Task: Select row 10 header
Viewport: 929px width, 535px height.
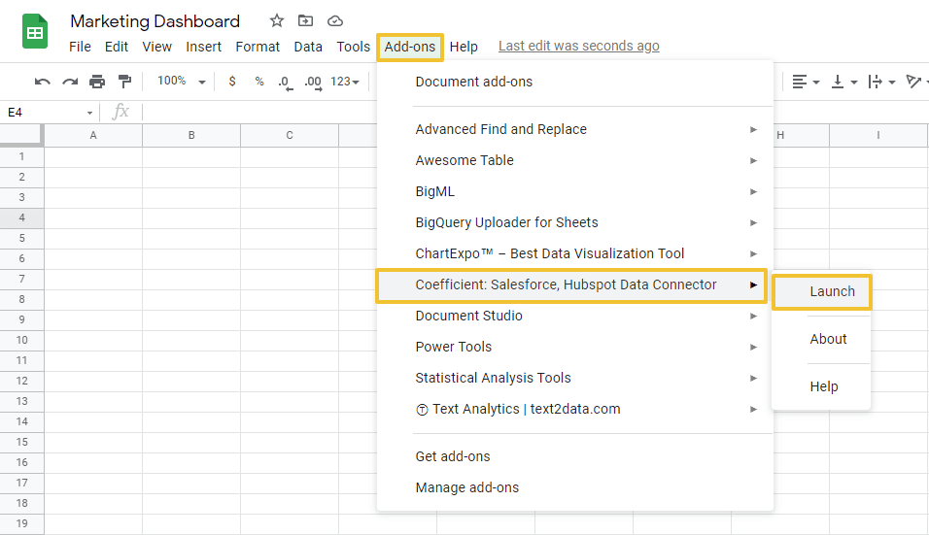Action: 22,340
